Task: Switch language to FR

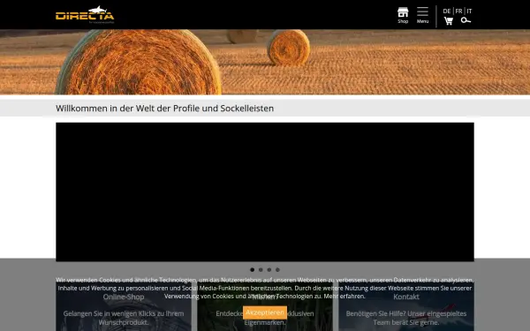Action: [x=458, y=11]
